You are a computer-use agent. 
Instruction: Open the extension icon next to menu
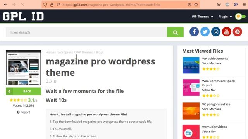click(x=236, y=5)
